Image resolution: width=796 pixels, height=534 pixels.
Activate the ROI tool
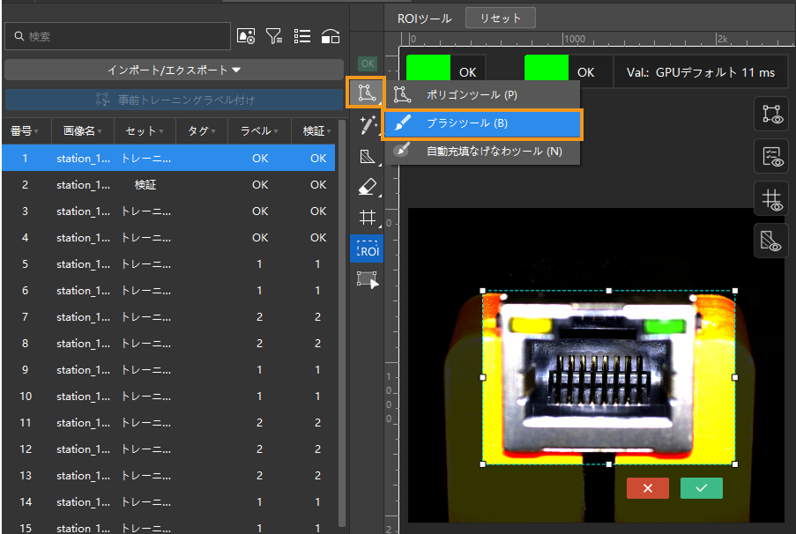pos(367,250)
